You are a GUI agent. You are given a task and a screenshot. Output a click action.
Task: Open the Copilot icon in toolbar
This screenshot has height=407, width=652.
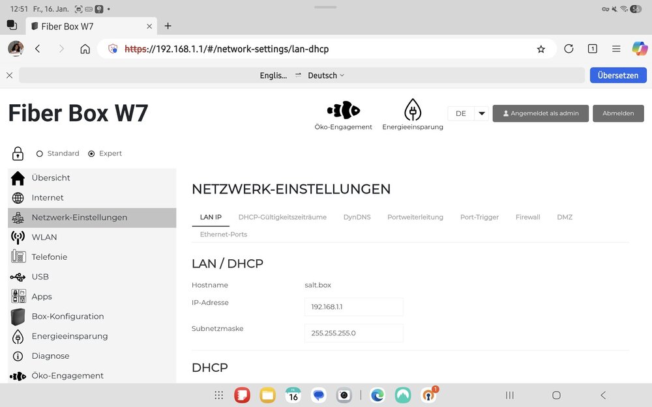(640, 49)
